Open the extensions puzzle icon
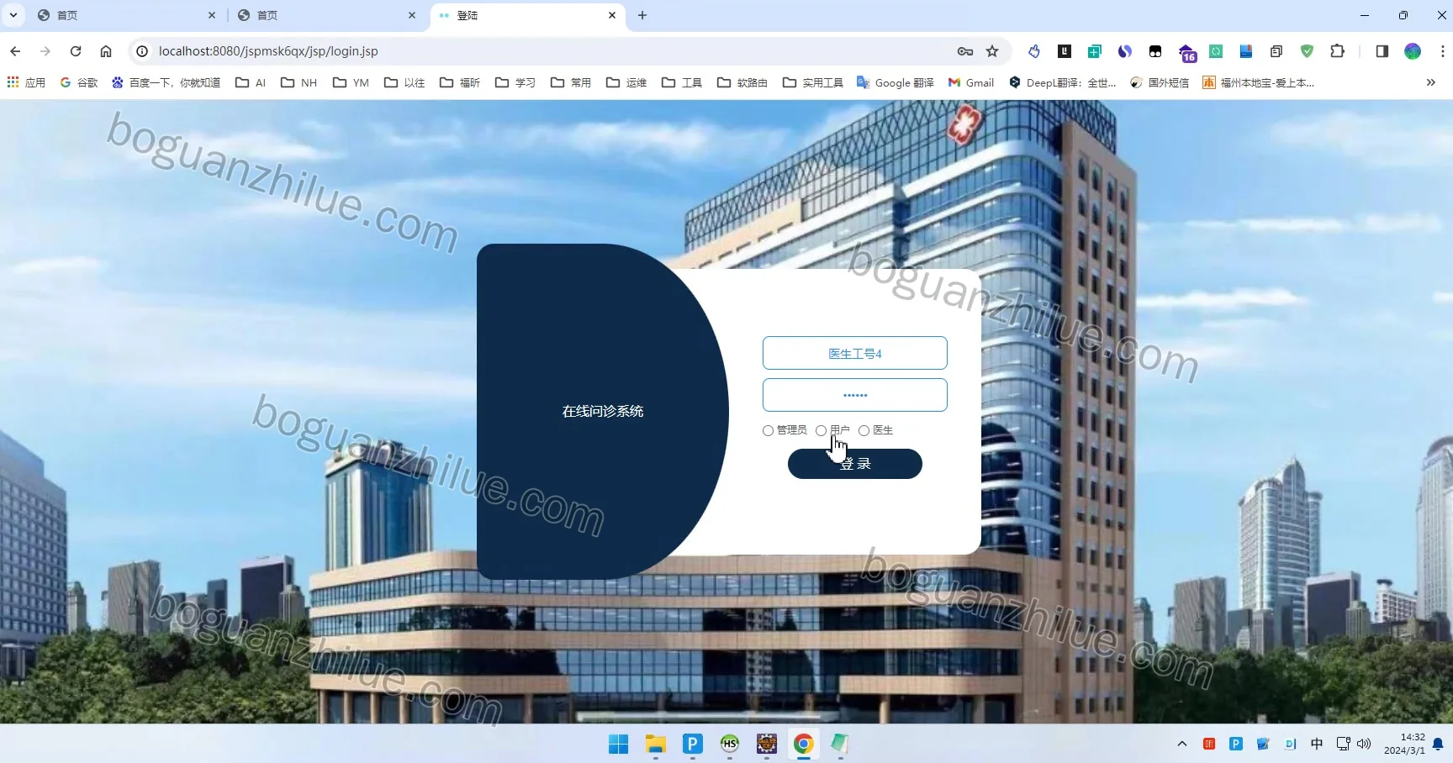1453x763 pixels. pyautogui.click(x=1337, y=51)
